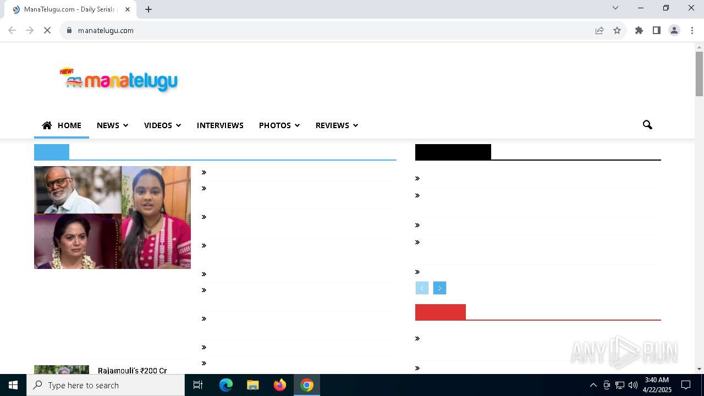Viewport: 704px width, 396px height.
Task: Share this page icon in address bar
Action: [599, 30]
